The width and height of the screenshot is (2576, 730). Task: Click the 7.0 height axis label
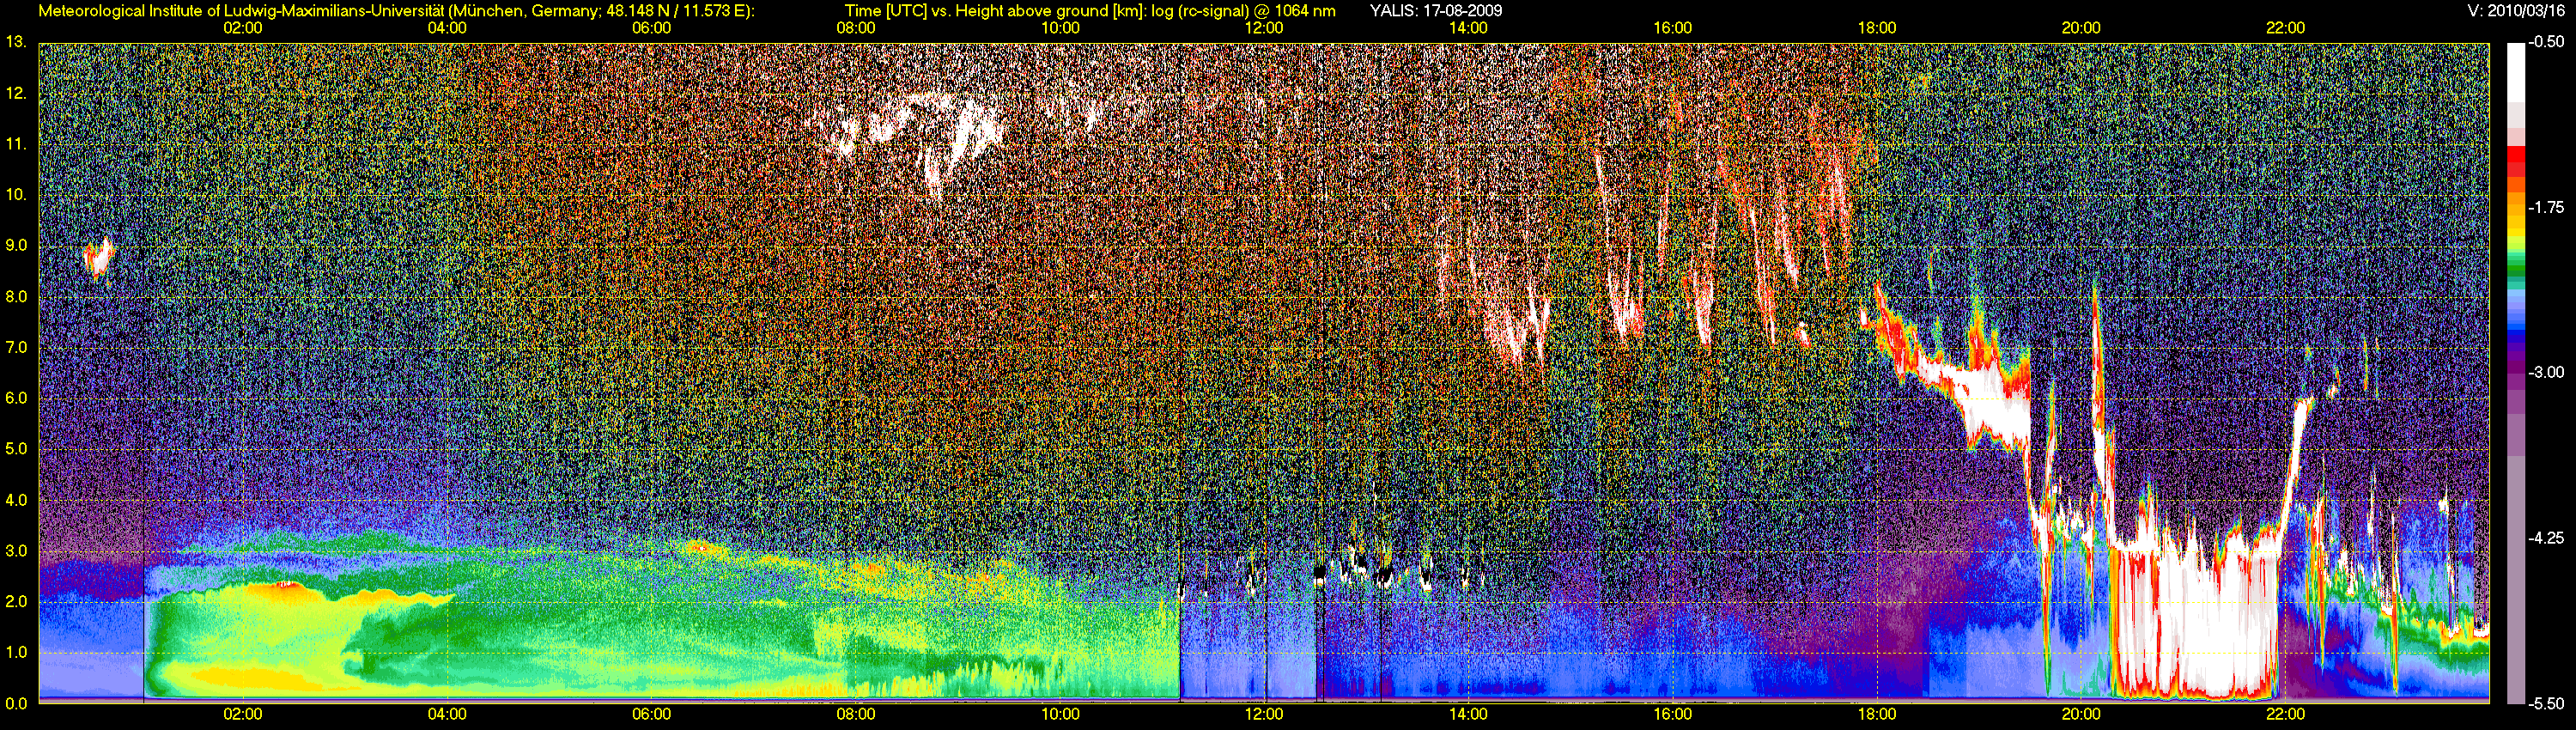(15, 347)
